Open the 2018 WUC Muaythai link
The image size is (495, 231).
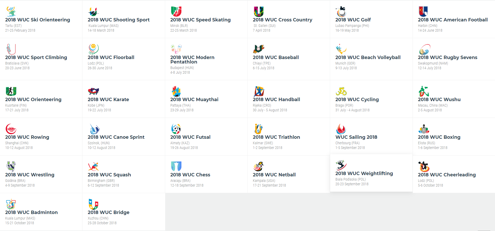coord(194,100)
